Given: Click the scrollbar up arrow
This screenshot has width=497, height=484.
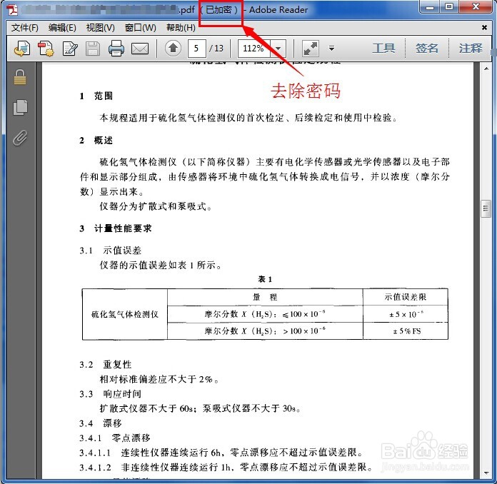Looking at the screenshot, I should [x=486, y=69].
